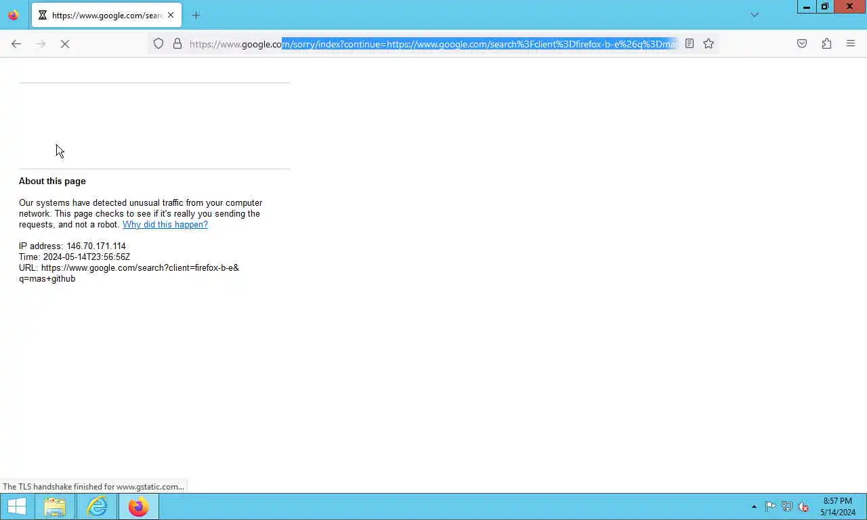Click the unusual traffic explanation paragraph
The image size is (867, 520).
coord(140,214)
